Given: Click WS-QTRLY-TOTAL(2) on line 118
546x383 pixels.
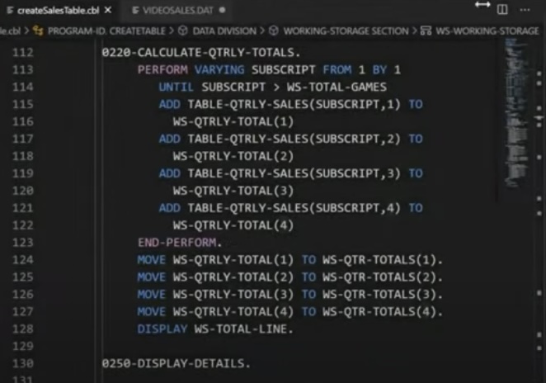Looking at the screenshot, I should (x=233, y=156).
